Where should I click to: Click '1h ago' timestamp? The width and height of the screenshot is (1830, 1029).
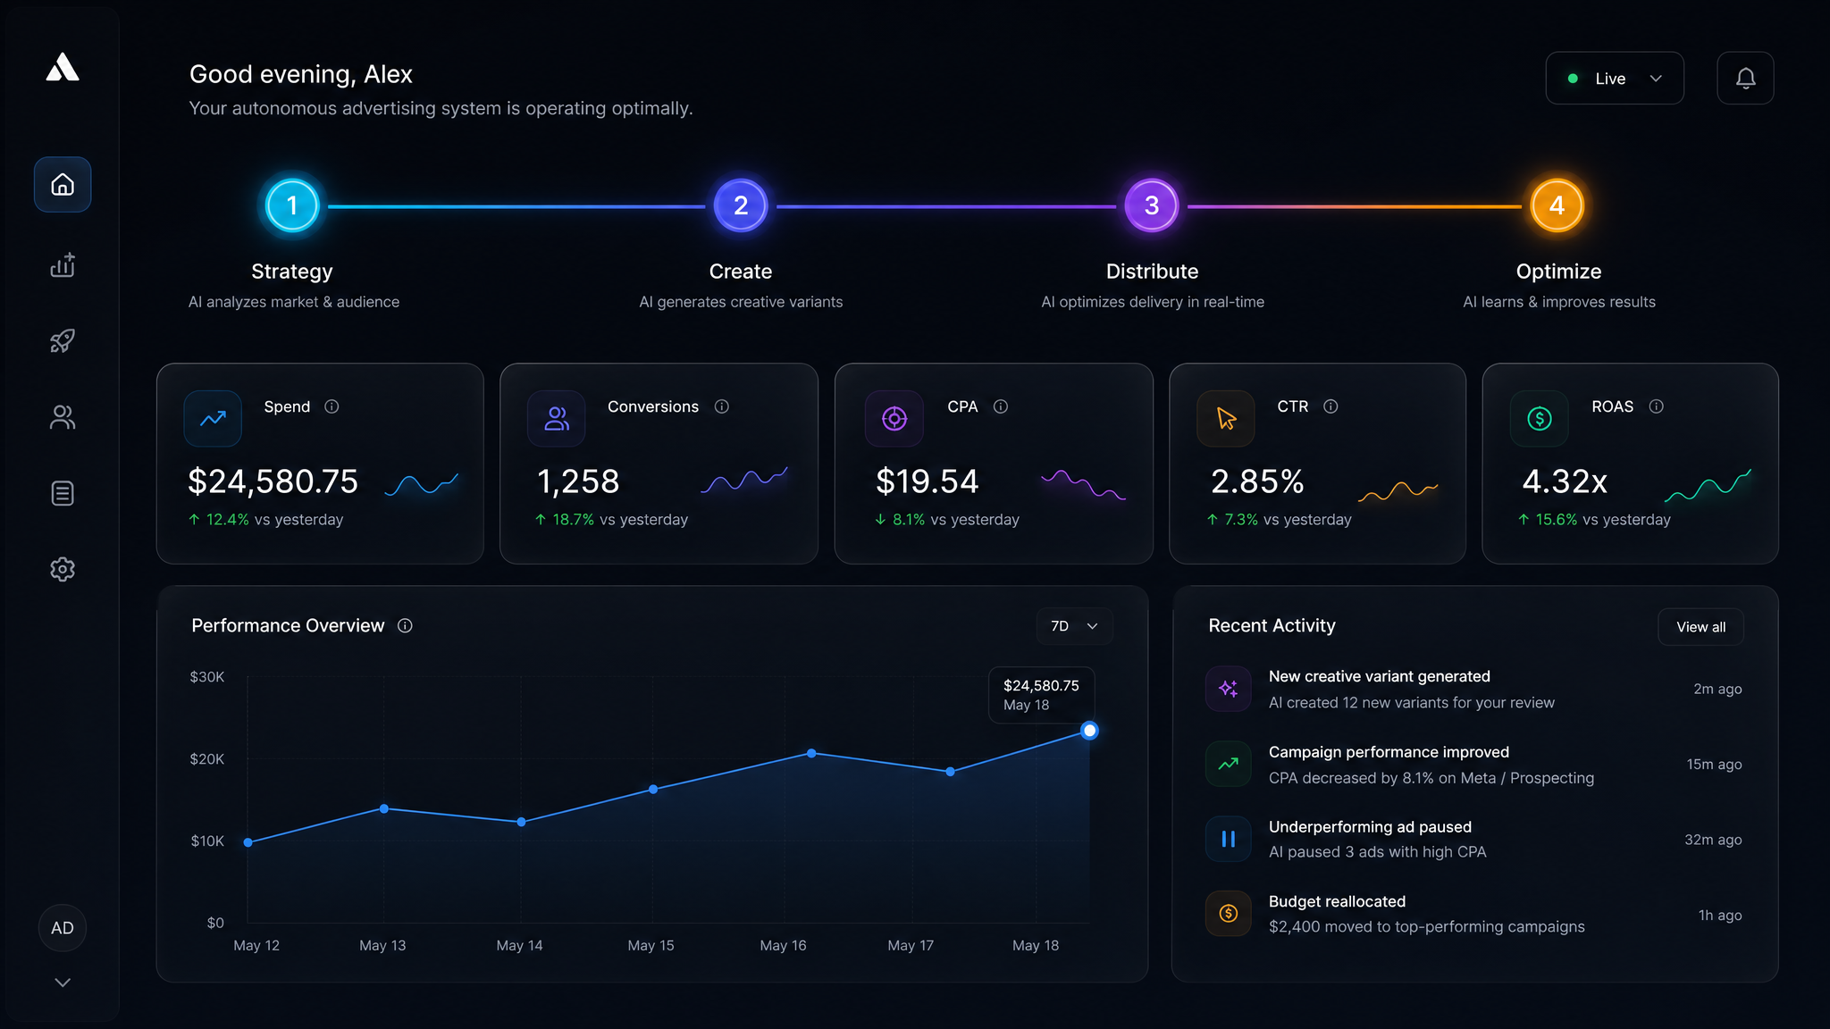click(x=1720, y=916)
